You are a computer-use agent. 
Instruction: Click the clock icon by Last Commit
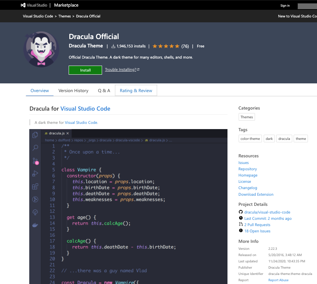tap(241, 218)
